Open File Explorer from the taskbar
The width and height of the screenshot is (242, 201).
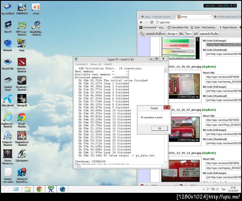coord(27,188)
